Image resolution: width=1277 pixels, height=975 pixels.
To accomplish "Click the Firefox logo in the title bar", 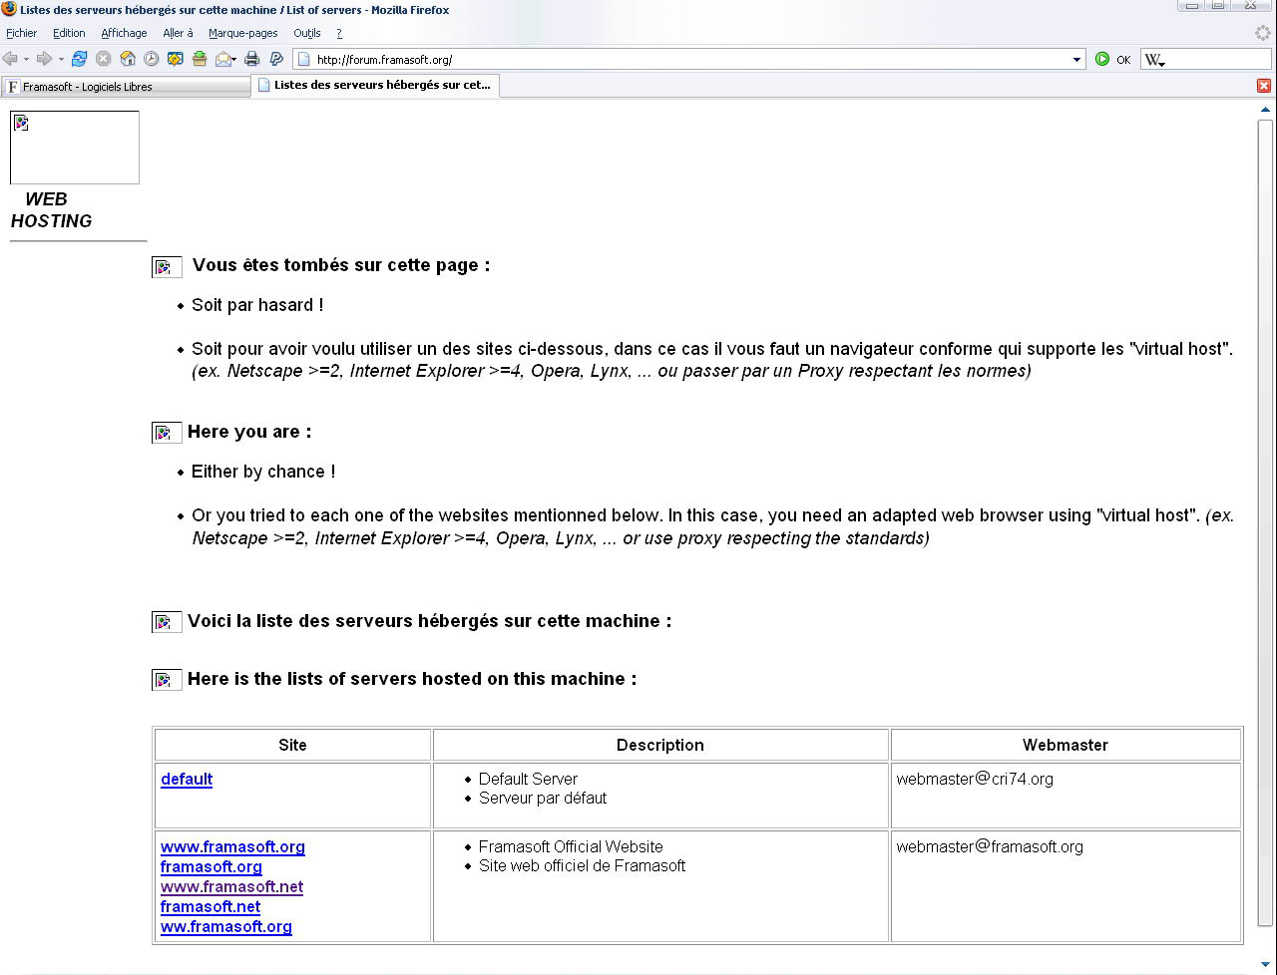I will 9,9.
